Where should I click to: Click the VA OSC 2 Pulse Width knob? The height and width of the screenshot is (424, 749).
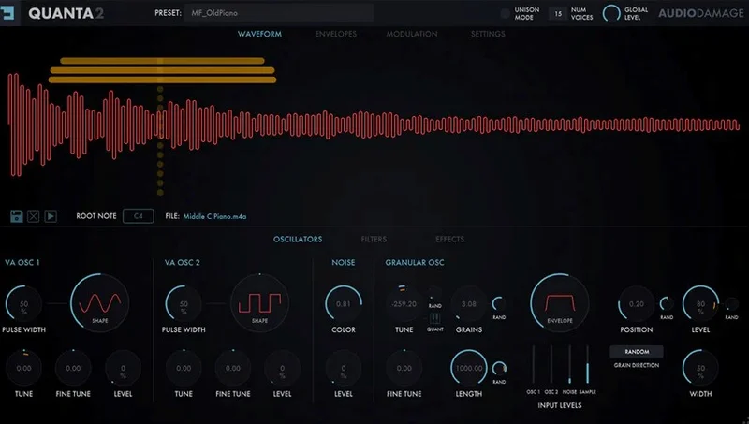(x=184, y=303)
